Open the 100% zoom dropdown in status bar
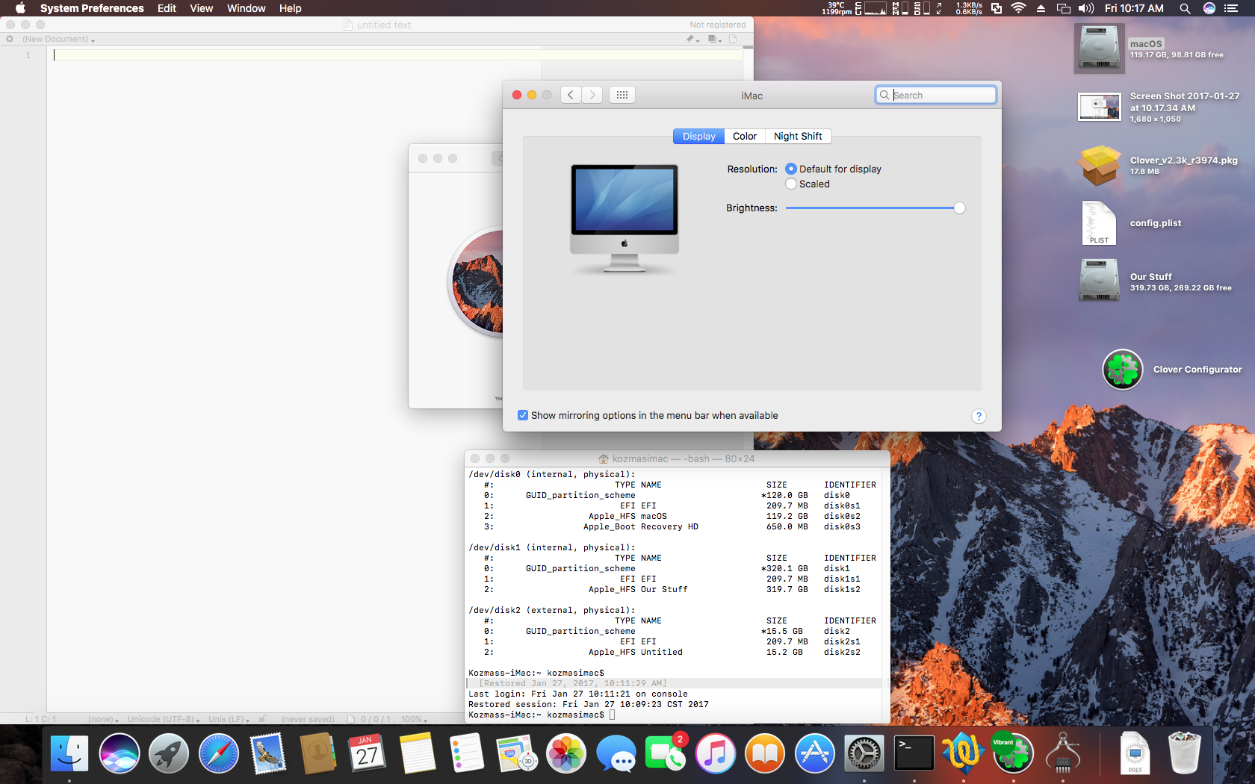Image resolution: width=1255 pixels, height=784 pixels. [x=414, y=719]
